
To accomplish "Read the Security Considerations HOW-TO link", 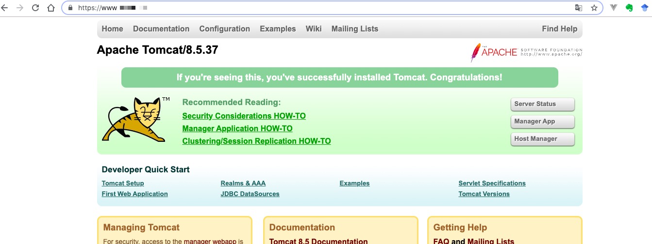I will (x=244, y=116).
